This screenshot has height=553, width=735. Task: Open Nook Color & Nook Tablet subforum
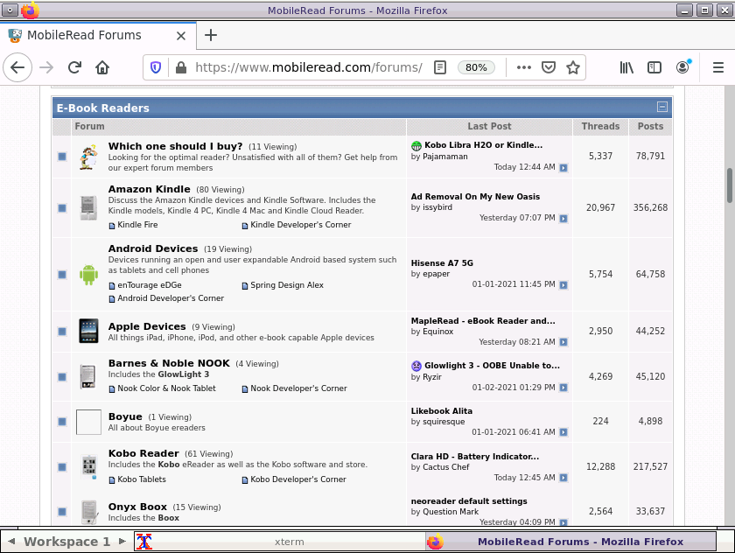pos(166,388)
